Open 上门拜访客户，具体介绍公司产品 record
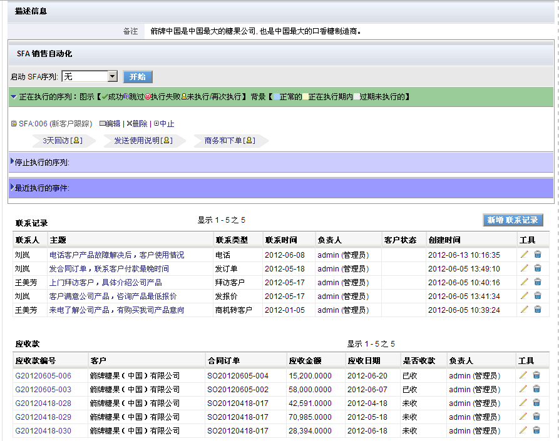 [106, 283]
